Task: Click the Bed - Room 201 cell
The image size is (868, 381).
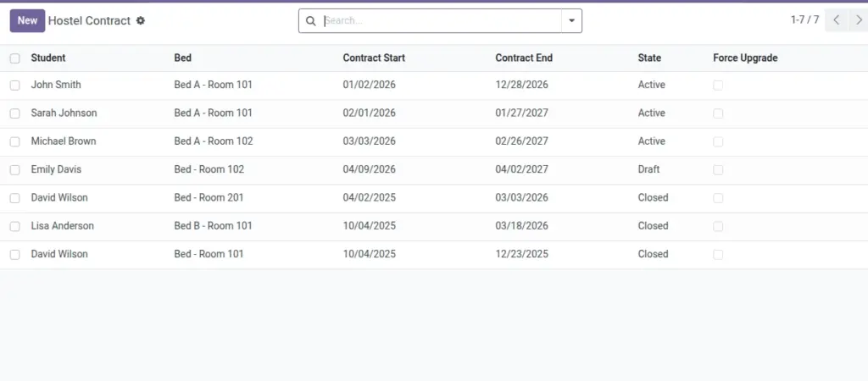Action: [209, 197]
